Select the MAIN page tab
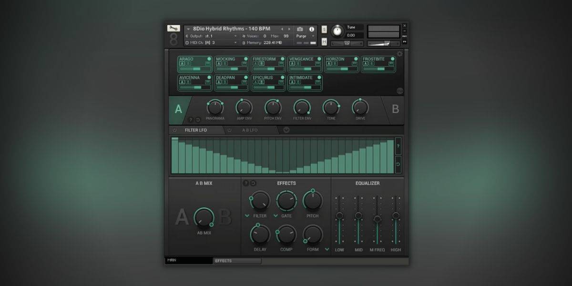The image size is (572, 286). [x=189, y=261]
